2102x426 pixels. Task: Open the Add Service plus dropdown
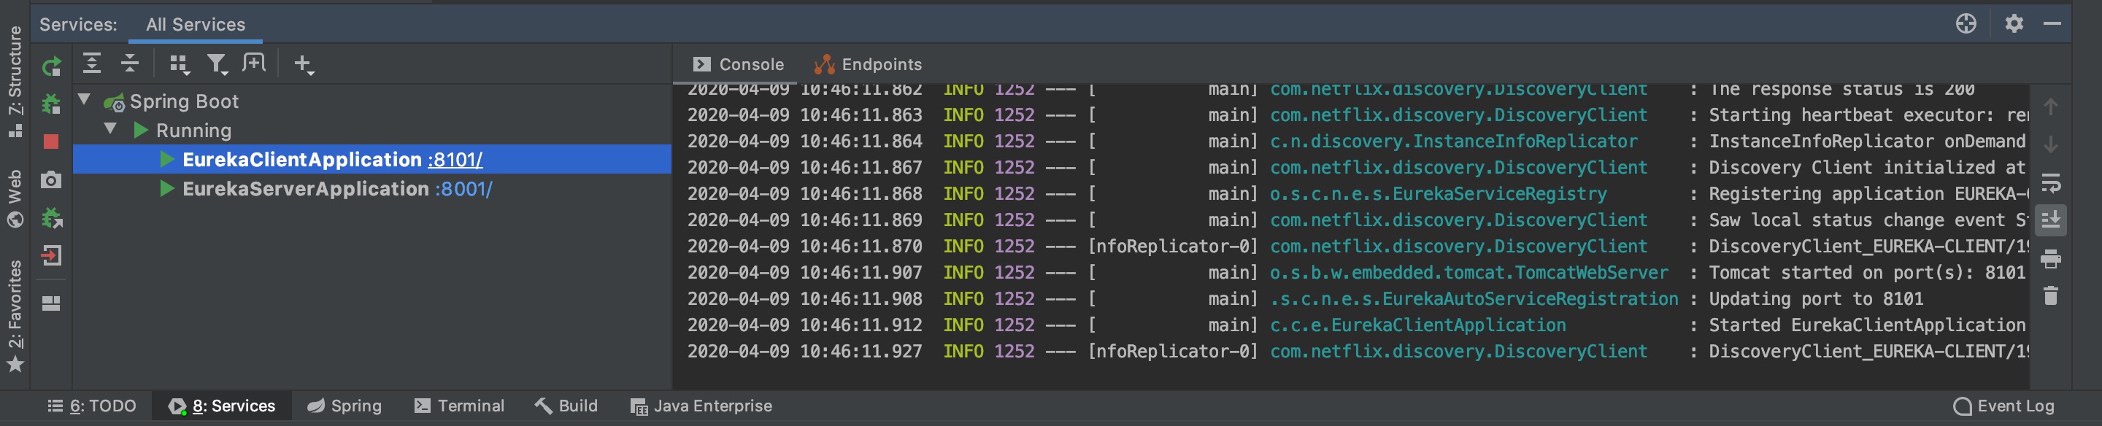(304, 63)
